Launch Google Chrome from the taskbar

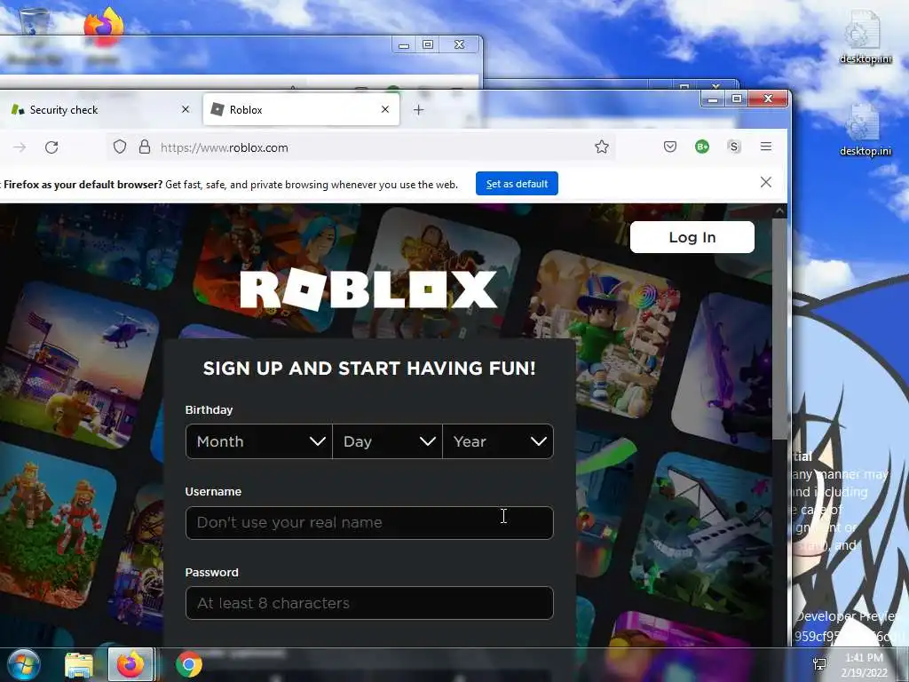tap(188, 664)
